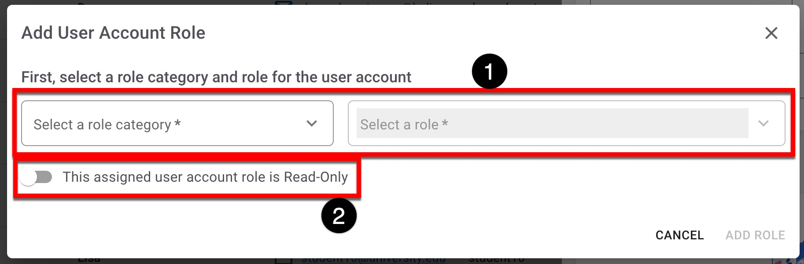The width and height of the screenshot is (804, 264).
Task: Click the role category chevron arrow
Action: pyautogui.click(x=312, y=124)
